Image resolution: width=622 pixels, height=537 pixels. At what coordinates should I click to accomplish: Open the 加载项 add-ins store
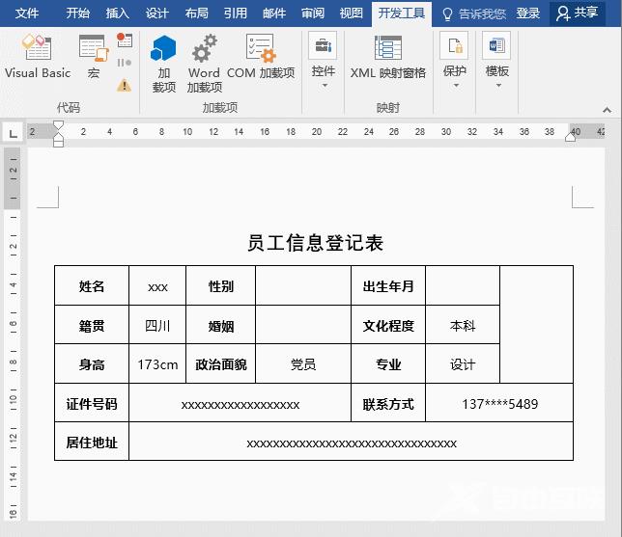point(164,63)
